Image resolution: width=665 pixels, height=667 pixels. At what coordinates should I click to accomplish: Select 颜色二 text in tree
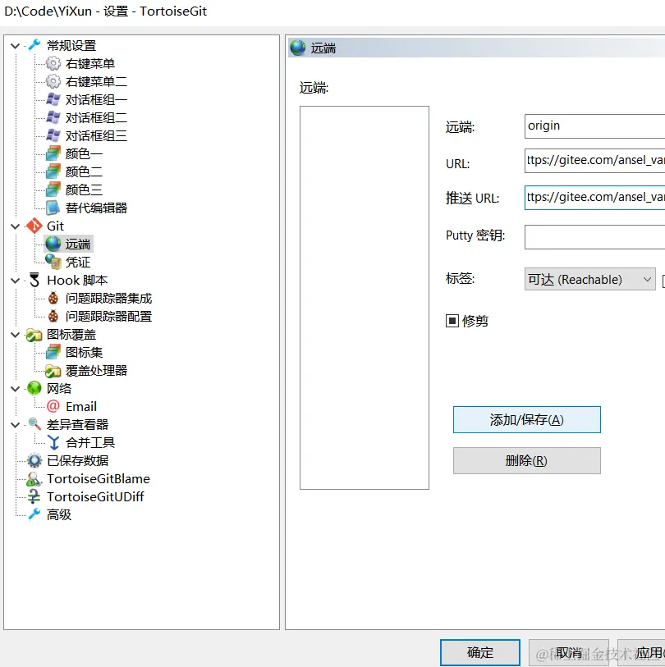(x=84, y=171)
